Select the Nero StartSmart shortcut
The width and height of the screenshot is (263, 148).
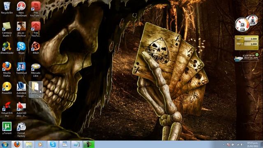(x=21, y=9)
